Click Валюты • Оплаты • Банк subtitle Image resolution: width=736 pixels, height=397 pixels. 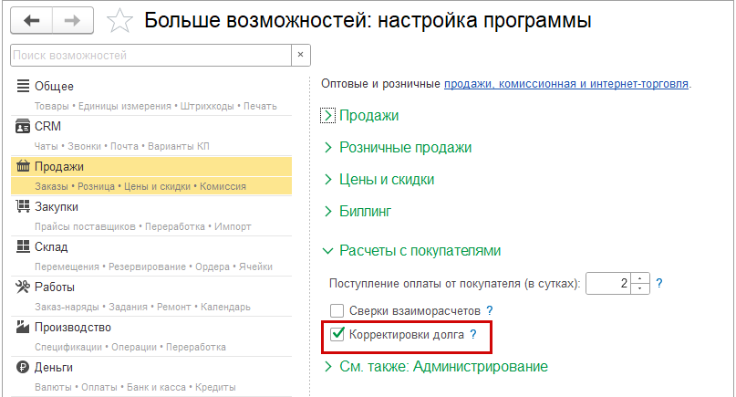(135, 387)
